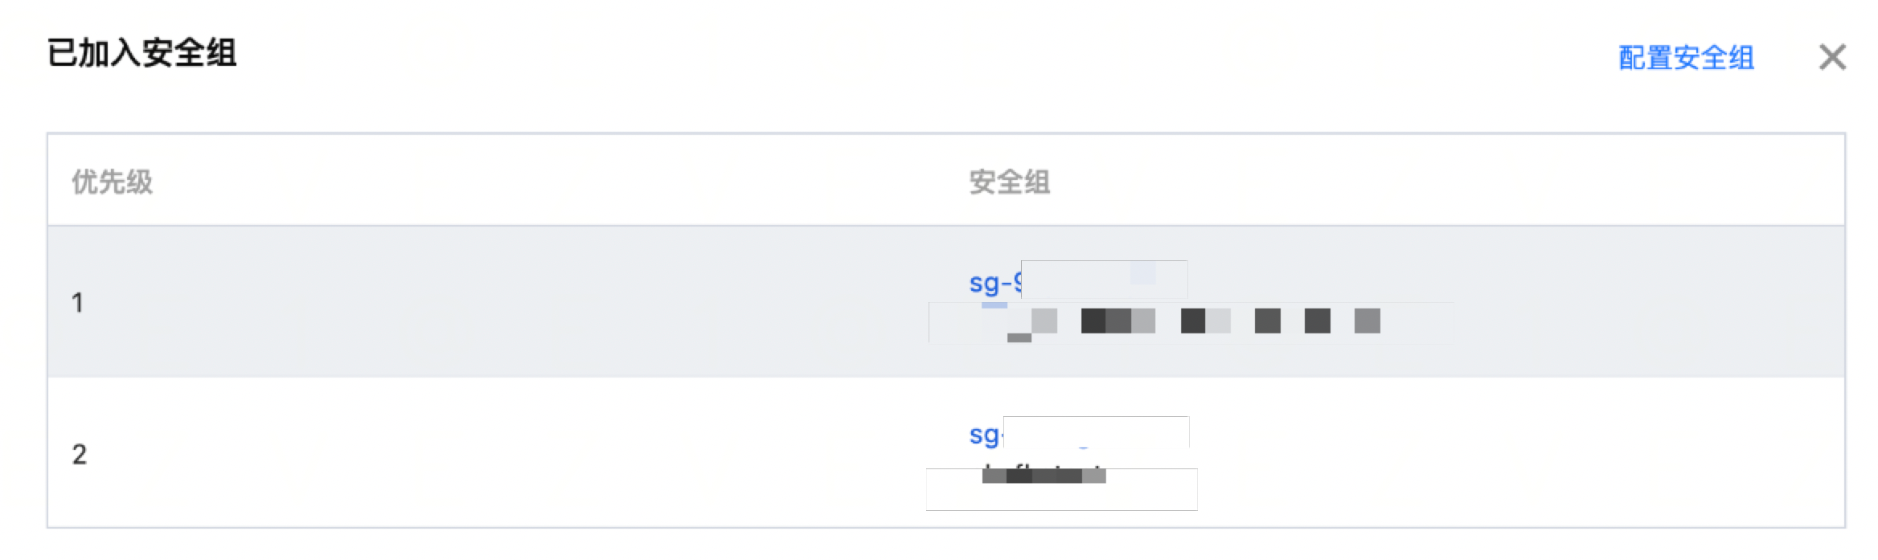
Task: Click the last gray pixelated block in row one
Action: [1367, 321]
